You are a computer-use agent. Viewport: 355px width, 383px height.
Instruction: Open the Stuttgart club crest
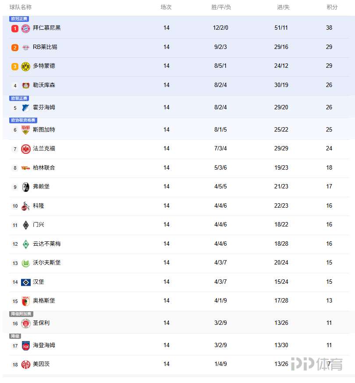[x=25, y=130]
